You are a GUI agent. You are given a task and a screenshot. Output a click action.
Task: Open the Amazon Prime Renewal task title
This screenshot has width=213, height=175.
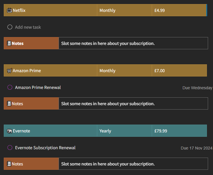coord(38,87)
